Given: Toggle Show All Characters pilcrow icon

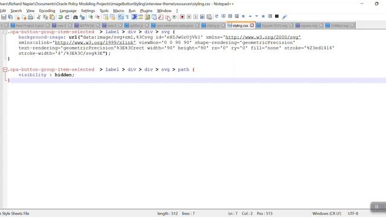Looking at the screenshot, I should 127,17.
